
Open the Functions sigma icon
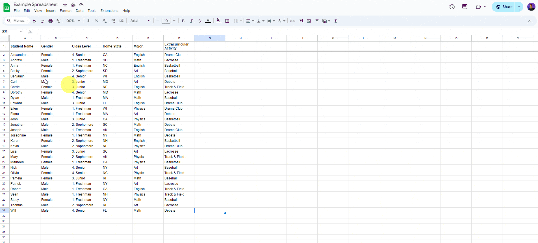(x=336, y=21)
